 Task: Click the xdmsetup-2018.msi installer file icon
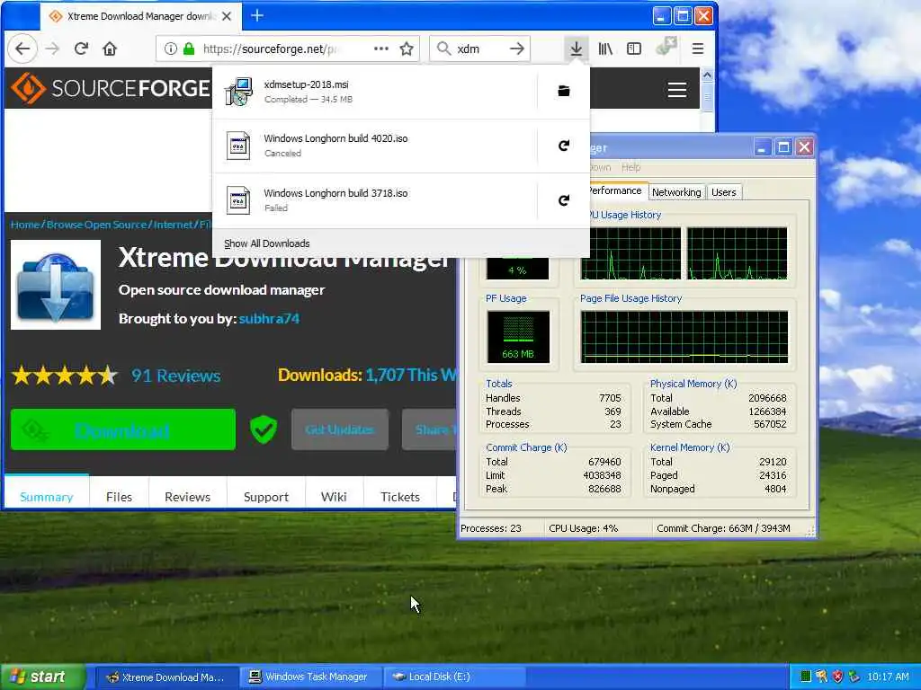point(238,92)
